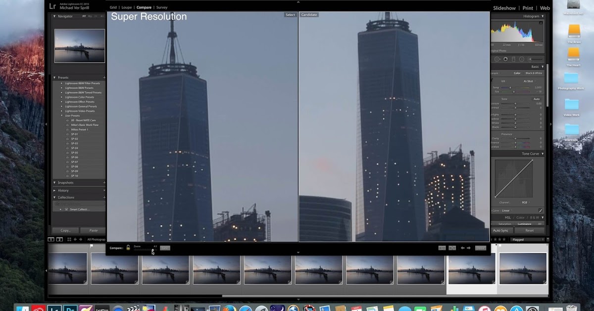Image resolution: width=594 pixels, height=311 pixels.
Task: Click the Auto Sync button
Action: point(501,231)
